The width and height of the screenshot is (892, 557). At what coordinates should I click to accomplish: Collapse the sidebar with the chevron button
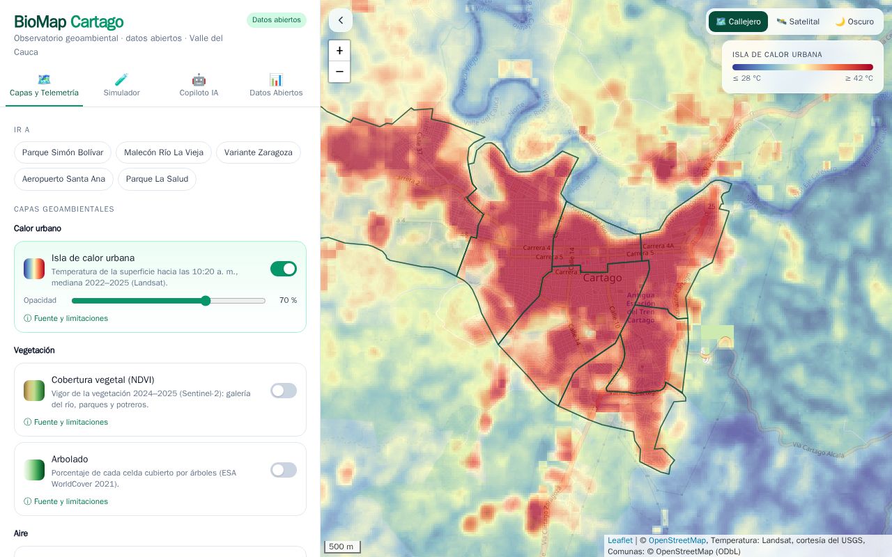pos(341,20)
